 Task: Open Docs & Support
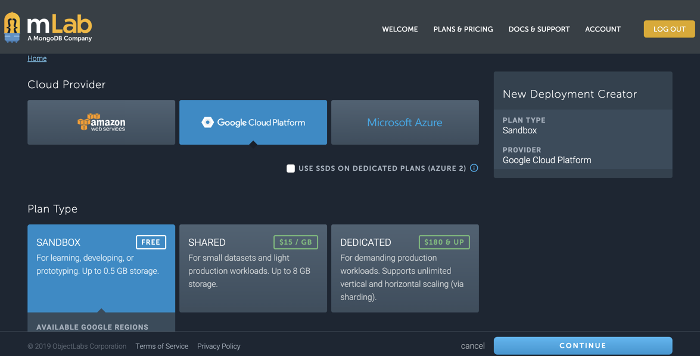(x=539, y=29)
